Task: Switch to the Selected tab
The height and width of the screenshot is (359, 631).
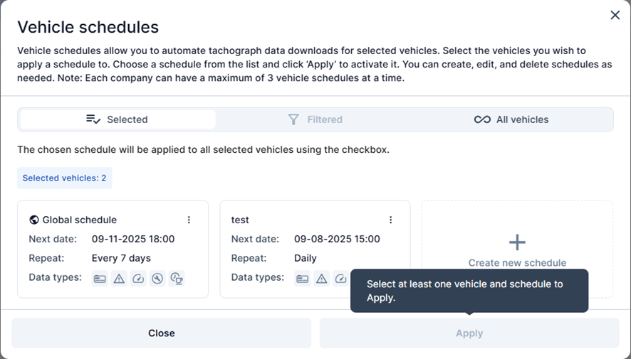Action: coord(118,119)
